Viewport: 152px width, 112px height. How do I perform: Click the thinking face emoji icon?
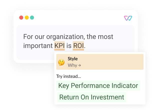coord(61,62)
